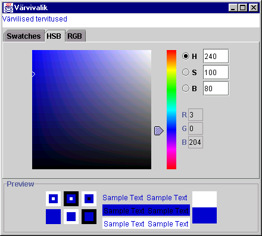Click the large blue preview swatch
The height and width of the screenshot is (236, 262).
click(204, 216)
